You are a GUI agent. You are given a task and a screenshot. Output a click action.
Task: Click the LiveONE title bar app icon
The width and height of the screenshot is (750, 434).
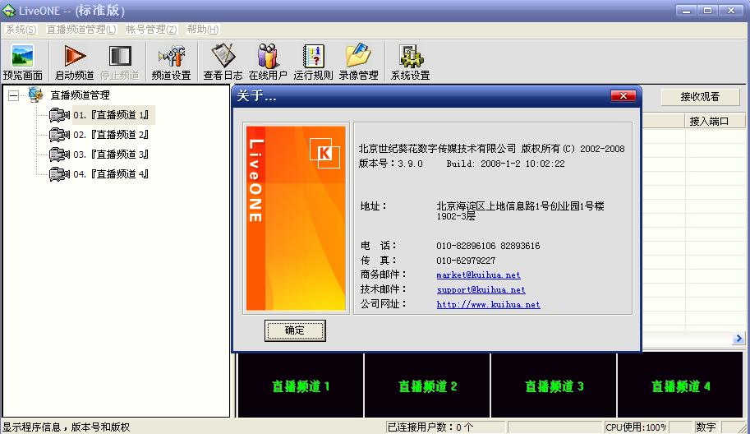(x=8, y=10)
